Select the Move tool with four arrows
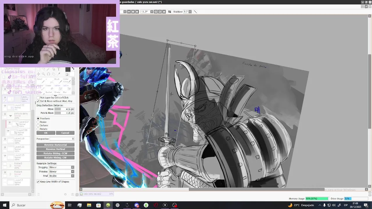The width and height of the screenshot is (372, 209). point(38,74)
